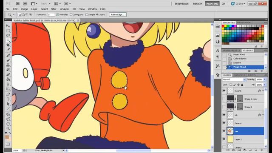Create new layer from Layers panel

256,150
